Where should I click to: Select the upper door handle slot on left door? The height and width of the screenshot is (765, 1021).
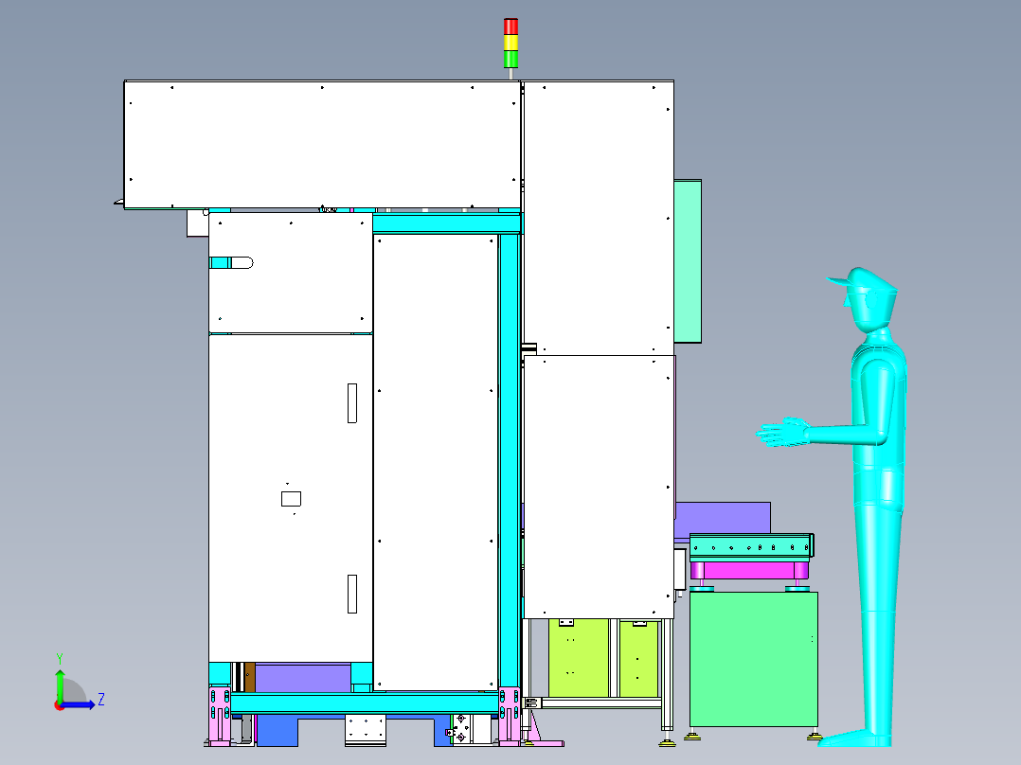click(352, 403)
